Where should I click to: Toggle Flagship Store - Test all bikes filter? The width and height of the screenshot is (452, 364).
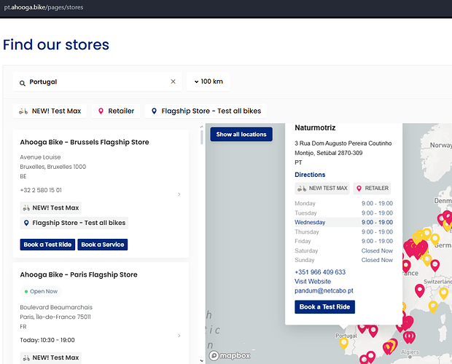[206, 111]
